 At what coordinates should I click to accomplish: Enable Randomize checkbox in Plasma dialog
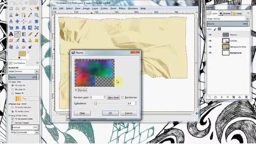point(123,98)
